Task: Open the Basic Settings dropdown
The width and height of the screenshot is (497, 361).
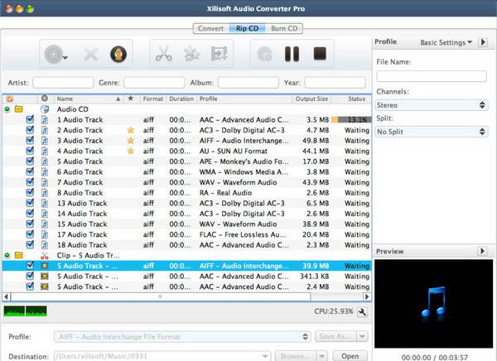Action: click(446, 42)
